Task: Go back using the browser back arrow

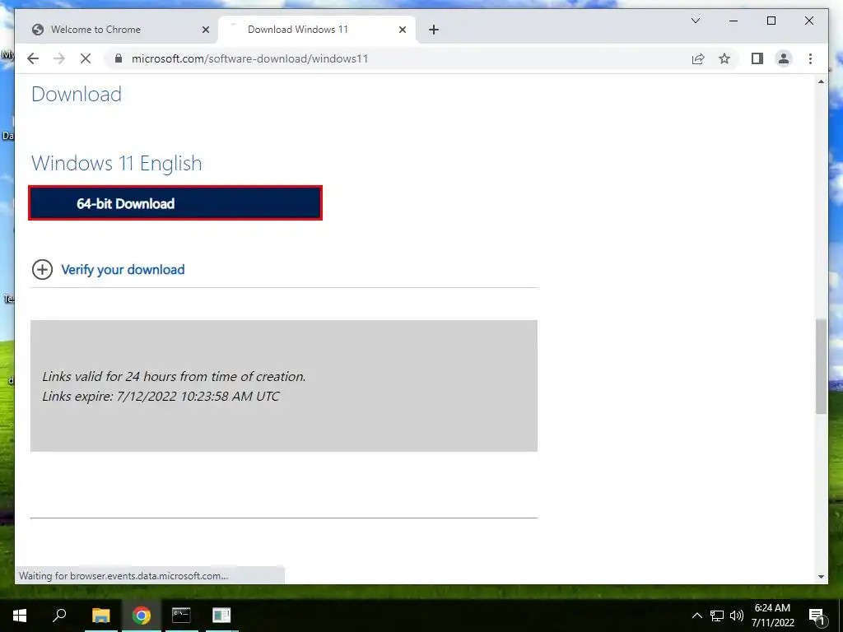Action: pos(33,58)
